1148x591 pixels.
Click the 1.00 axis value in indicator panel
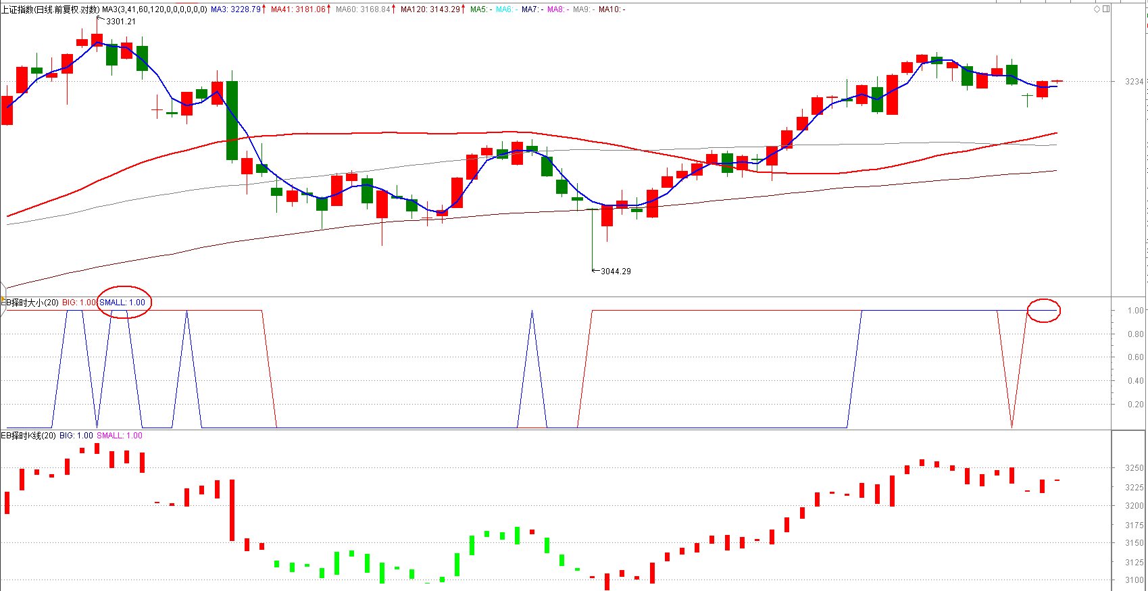[1135, 311]
